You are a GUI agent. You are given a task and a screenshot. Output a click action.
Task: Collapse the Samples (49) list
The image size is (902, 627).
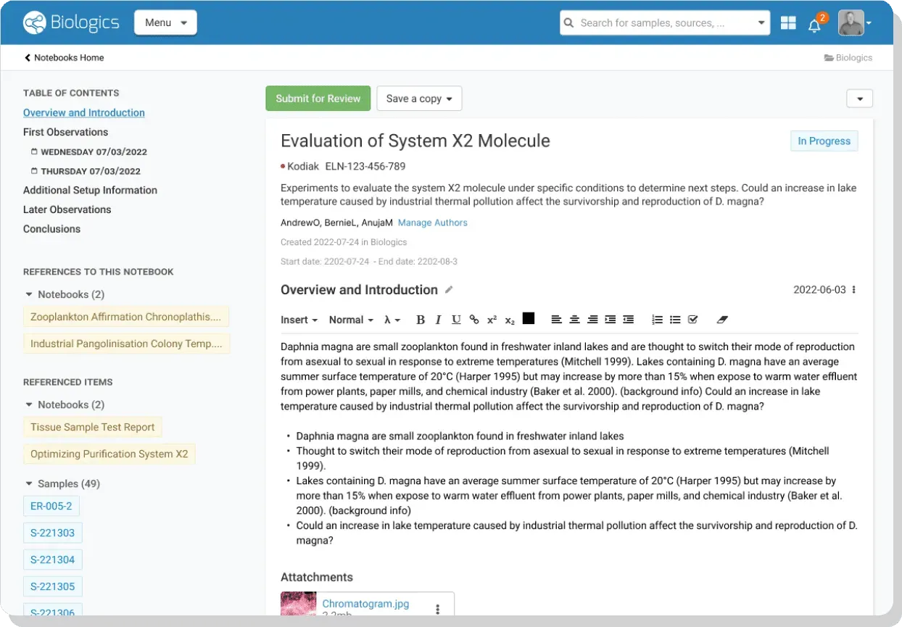point(29,483)
